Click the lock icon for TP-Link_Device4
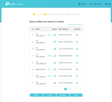This screenshot has height=102, width=112. (77, 56)
